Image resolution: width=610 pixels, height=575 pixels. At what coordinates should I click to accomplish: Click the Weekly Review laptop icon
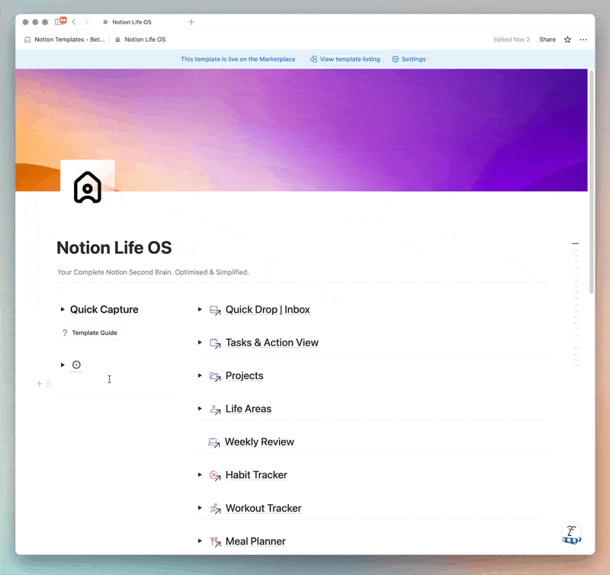click(214, 442)
